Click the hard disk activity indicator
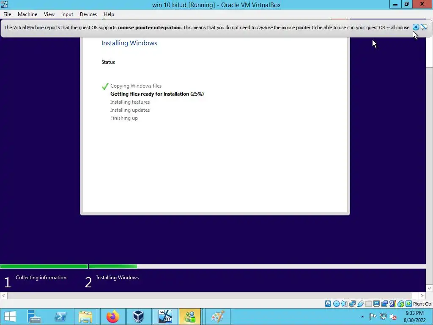Viewport: 433px width, 325px height. click(x=328, y=304)
